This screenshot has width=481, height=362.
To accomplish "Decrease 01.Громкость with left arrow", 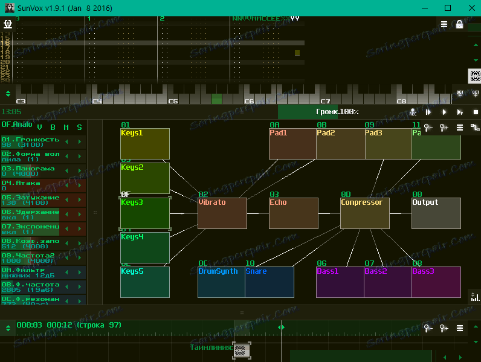I will point(66,142).
